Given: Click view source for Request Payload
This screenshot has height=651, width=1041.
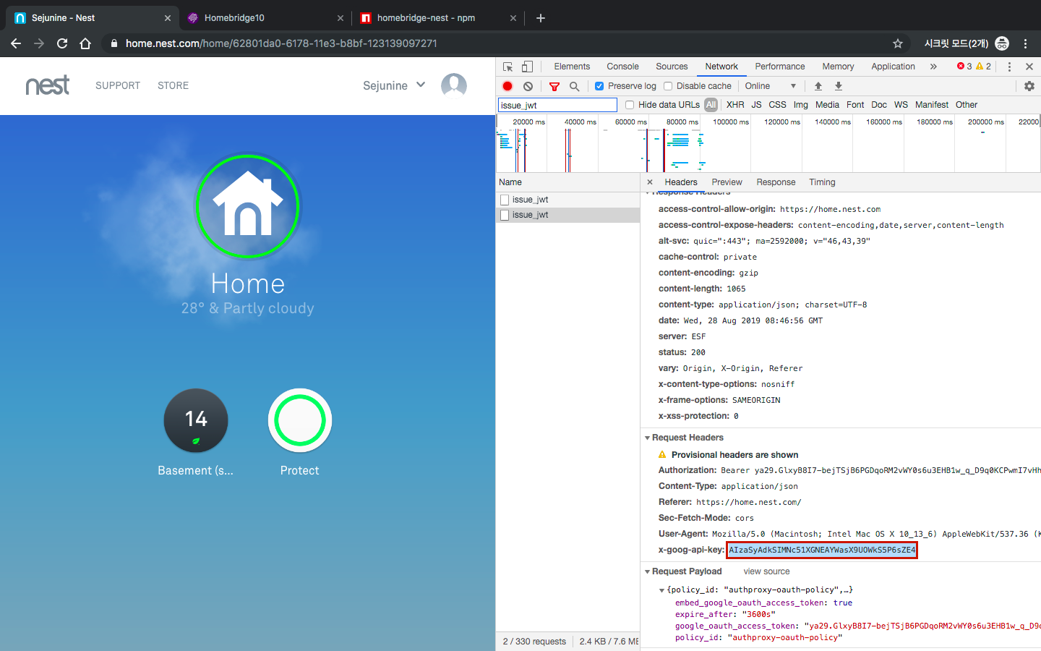Looking at the screenshot, I should tap(766, 571).
